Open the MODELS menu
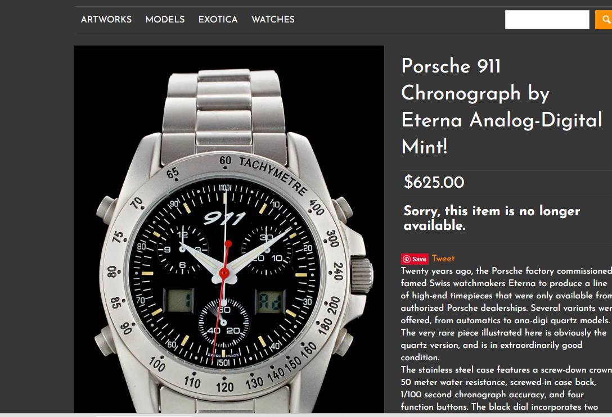 165,20
